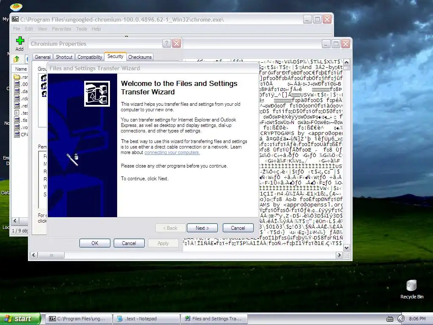Select the .rsrc folder icon in 7-Zip list
Viewport: 433px width, 325px height.
tap(17, 77)
